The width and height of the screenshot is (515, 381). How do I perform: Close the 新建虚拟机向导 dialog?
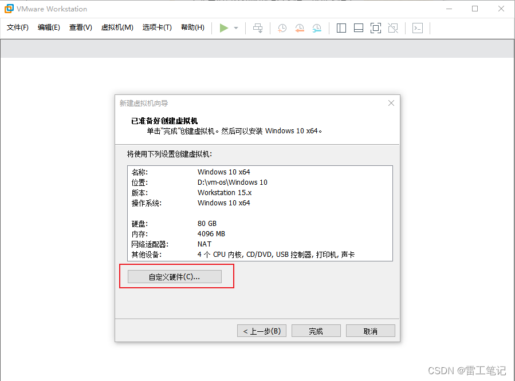[391, 104]
